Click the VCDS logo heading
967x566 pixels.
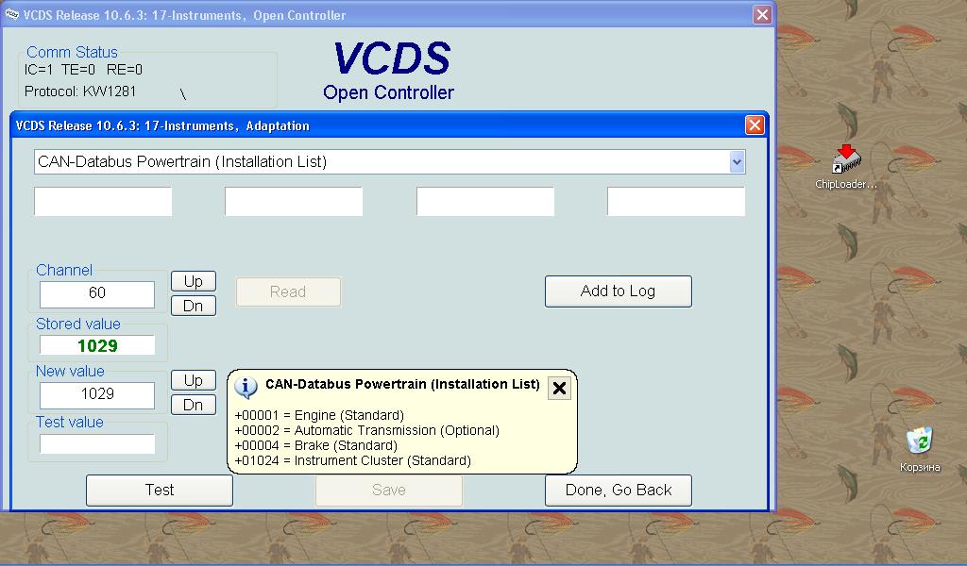392,58
